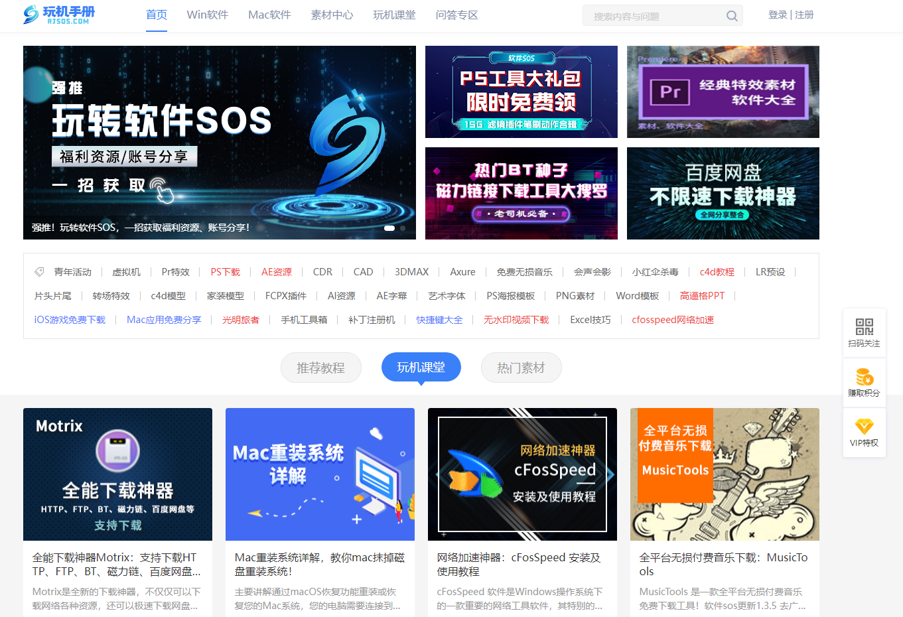Viewport: 903px width, 617px height.
Task: Open article title 网络加速神器：cFosSpeed 安装及使用教程
Action: coord(519,565)
